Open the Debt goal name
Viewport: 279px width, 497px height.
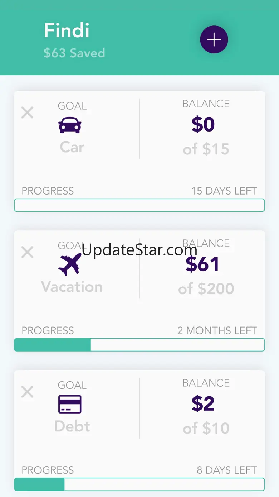coord(72,426)
